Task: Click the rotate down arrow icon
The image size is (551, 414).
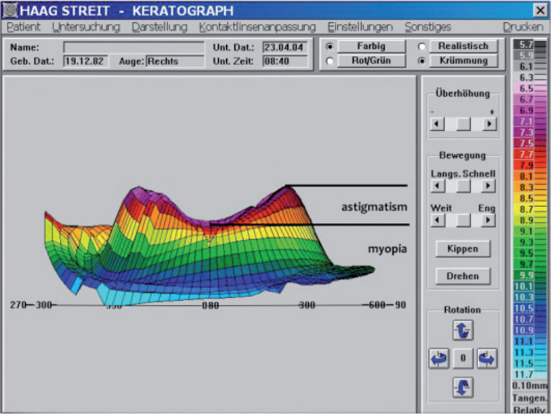Action: 463,387
